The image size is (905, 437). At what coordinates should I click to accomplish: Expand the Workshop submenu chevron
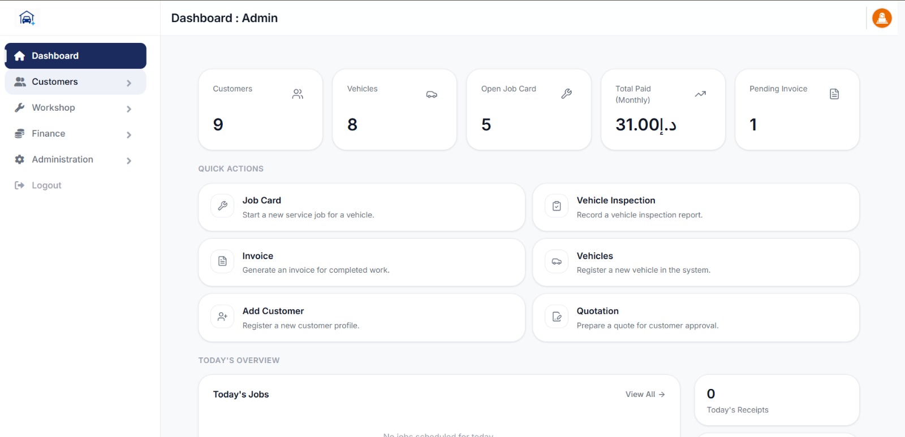(x=129, y=109)
